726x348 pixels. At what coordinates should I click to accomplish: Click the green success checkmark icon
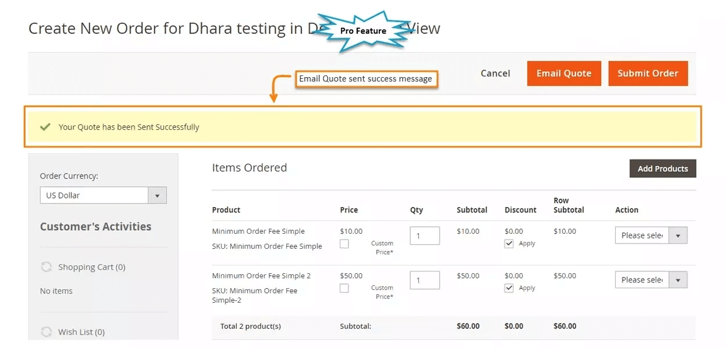tap(45, 127)
